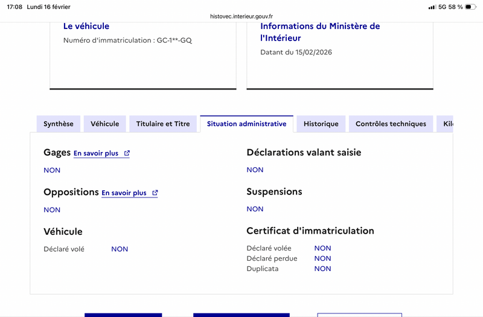Screen dimensions: 483x317
Task: Click the Véhicule section heading in panel
Action: pos(63,232)
